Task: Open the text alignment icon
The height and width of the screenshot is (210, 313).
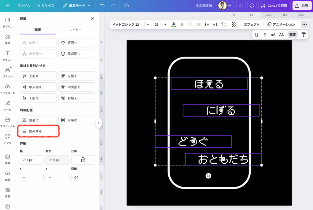Action: 199,24
